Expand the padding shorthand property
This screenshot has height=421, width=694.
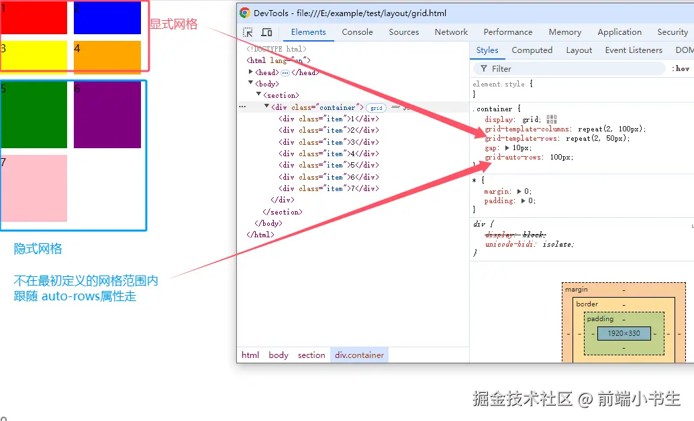pos(523,200)
